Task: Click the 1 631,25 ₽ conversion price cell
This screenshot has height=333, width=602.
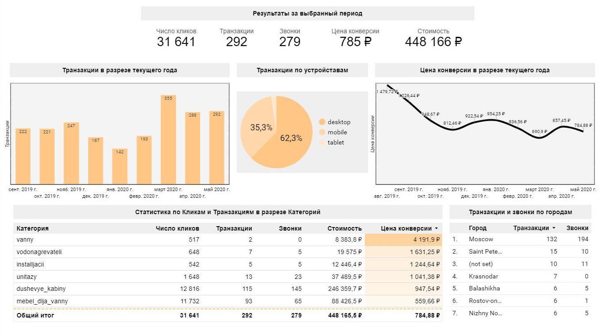Action: pyautogui.click(x=403, y=252)
